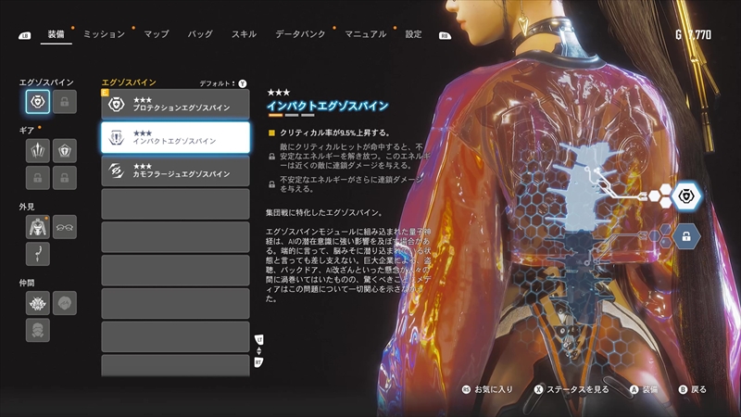This screenshot has width=741, height=417.
Task: Click 戻る back prompt
Action: click(692, 389)
